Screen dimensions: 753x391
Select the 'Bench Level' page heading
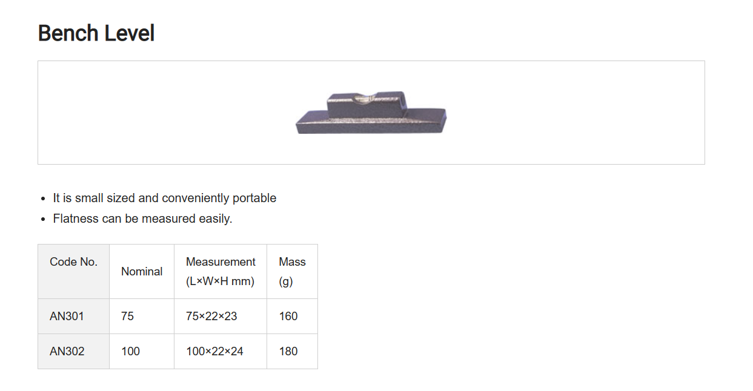[x=96, y=33]
